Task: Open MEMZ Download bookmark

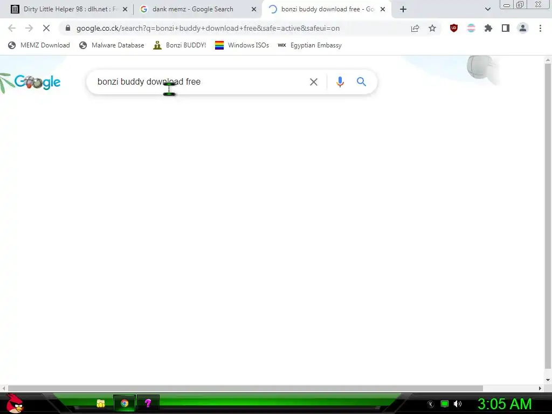Action: click(39, 45)
